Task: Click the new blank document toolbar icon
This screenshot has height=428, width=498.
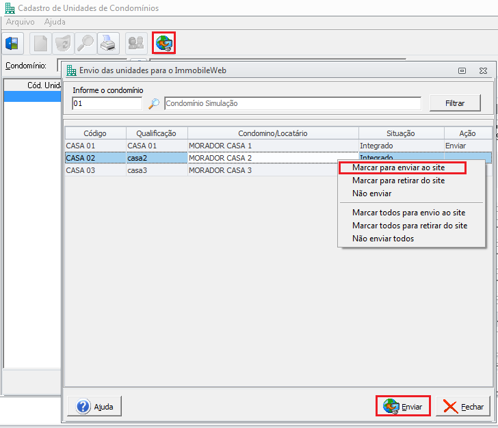Action: [x=40, y=43]
